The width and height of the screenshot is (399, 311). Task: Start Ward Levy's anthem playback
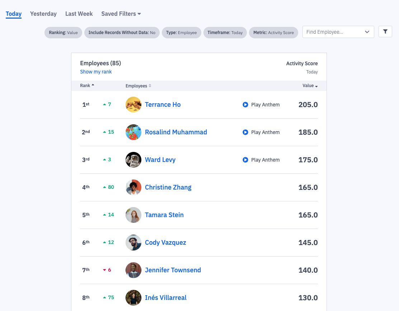(245, 160)
